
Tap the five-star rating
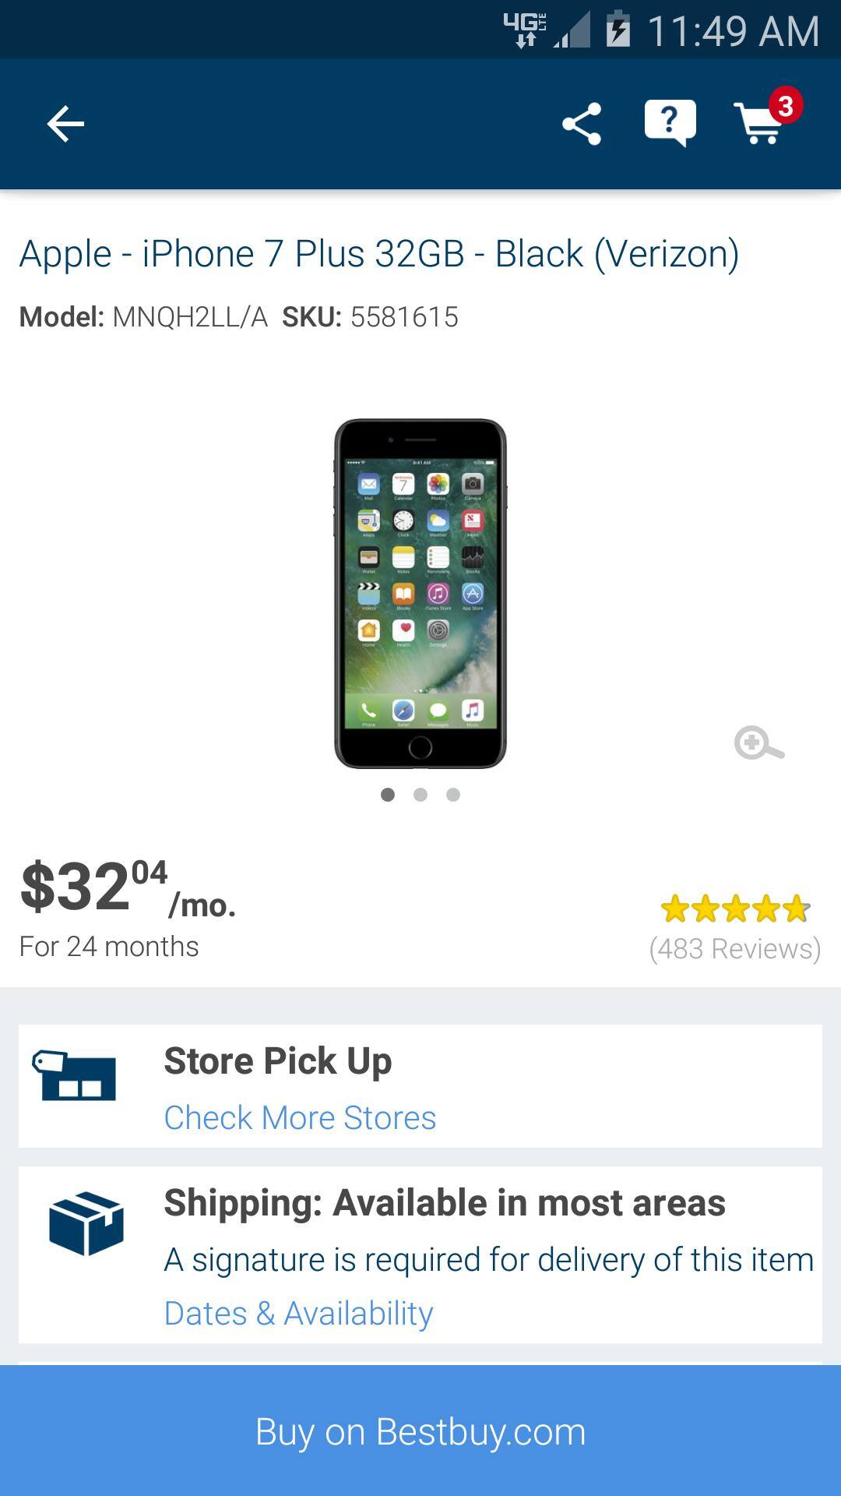pyautogui.click(x=735, y=909)
